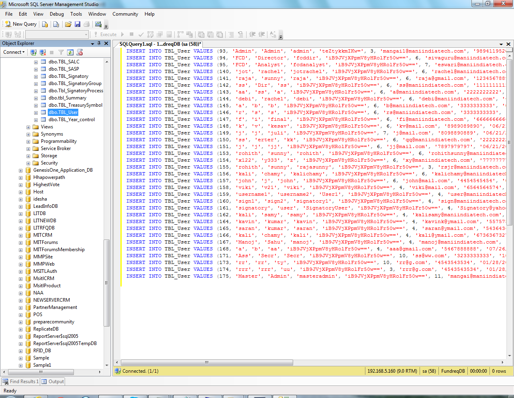Open the Edit menu

pyautogui.click(x=23, y=14)
